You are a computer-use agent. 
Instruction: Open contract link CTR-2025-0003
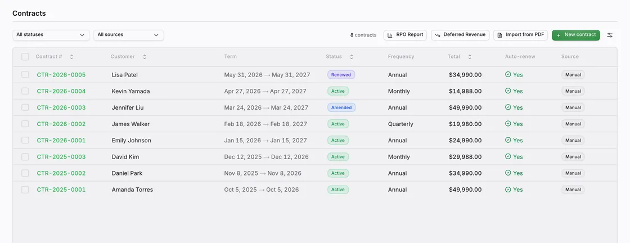point(61,156)
